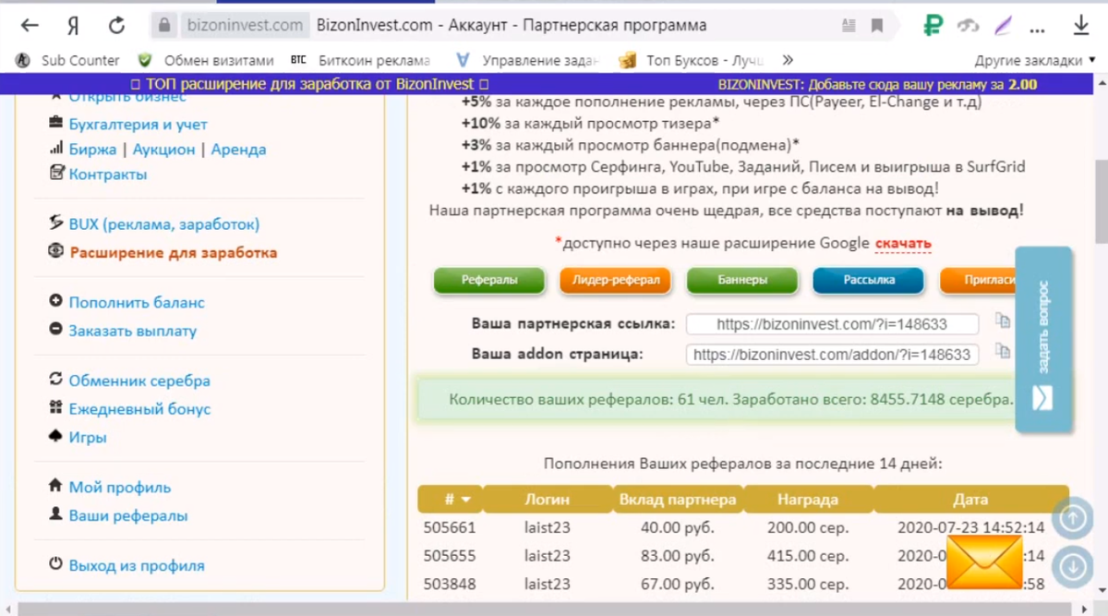Click the orange Лидер-реферал button
This screenshot has width=1108, height=616.
point(616,280)
